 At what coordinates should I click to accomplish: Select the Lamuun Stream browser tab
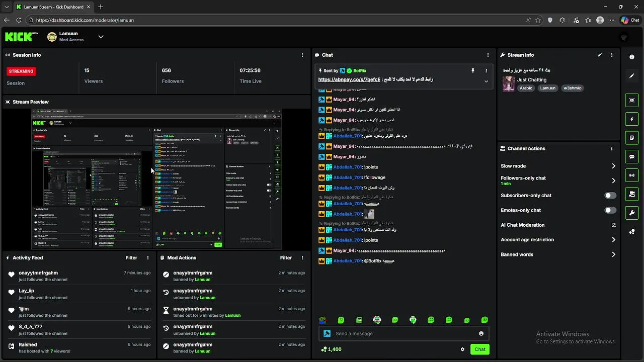[53, 7]
